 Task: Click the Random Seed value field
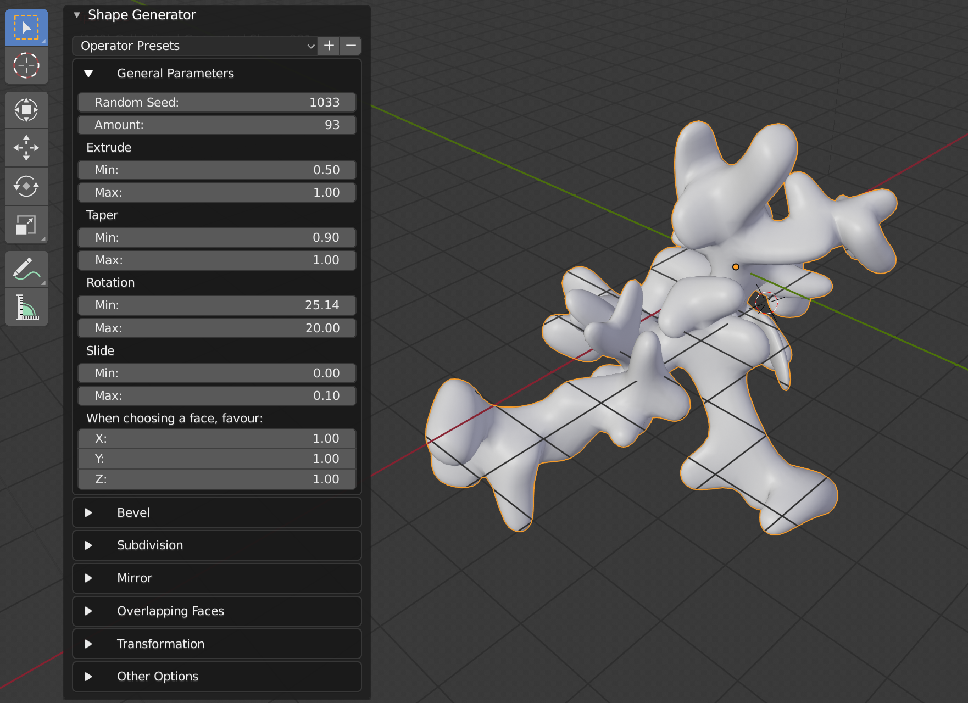click(x=216, y=102)
